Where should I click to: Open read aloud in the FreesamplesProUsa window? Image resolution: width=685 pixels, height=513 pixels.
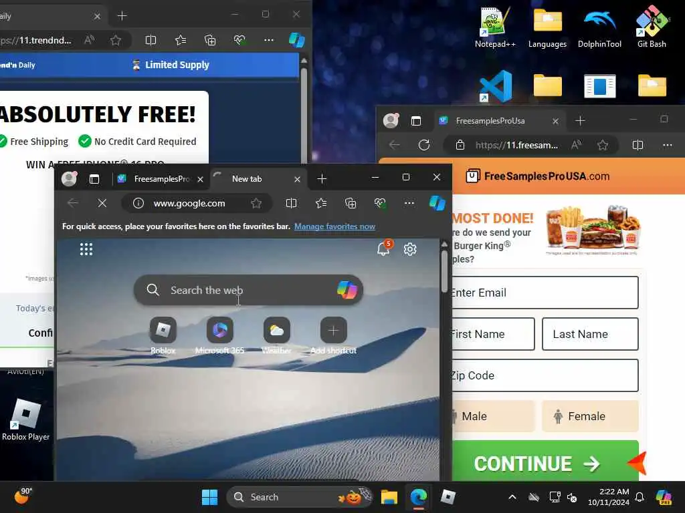click(x=576, y=145)
